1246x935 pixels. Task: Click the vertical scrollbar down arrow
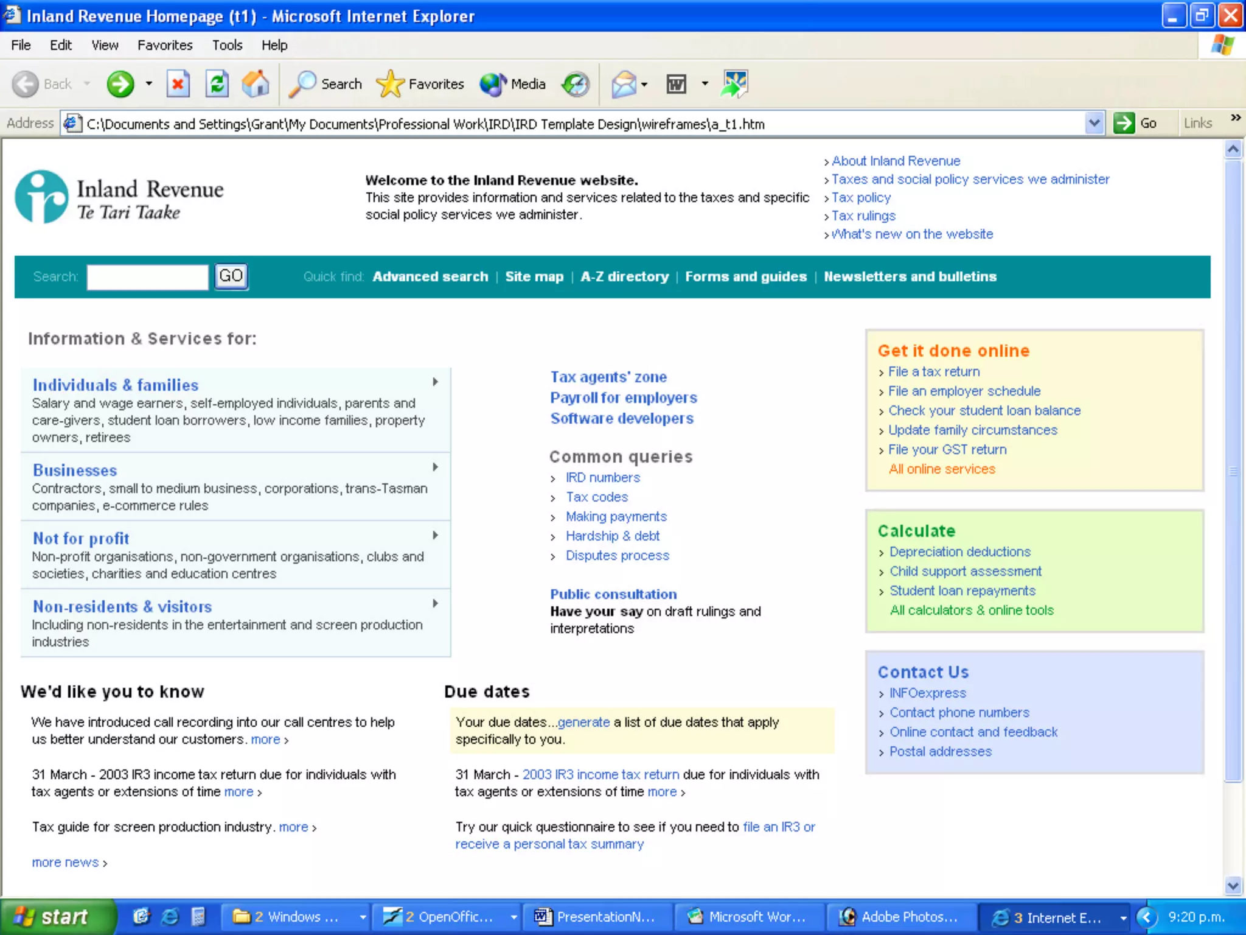click(1233, 886)
